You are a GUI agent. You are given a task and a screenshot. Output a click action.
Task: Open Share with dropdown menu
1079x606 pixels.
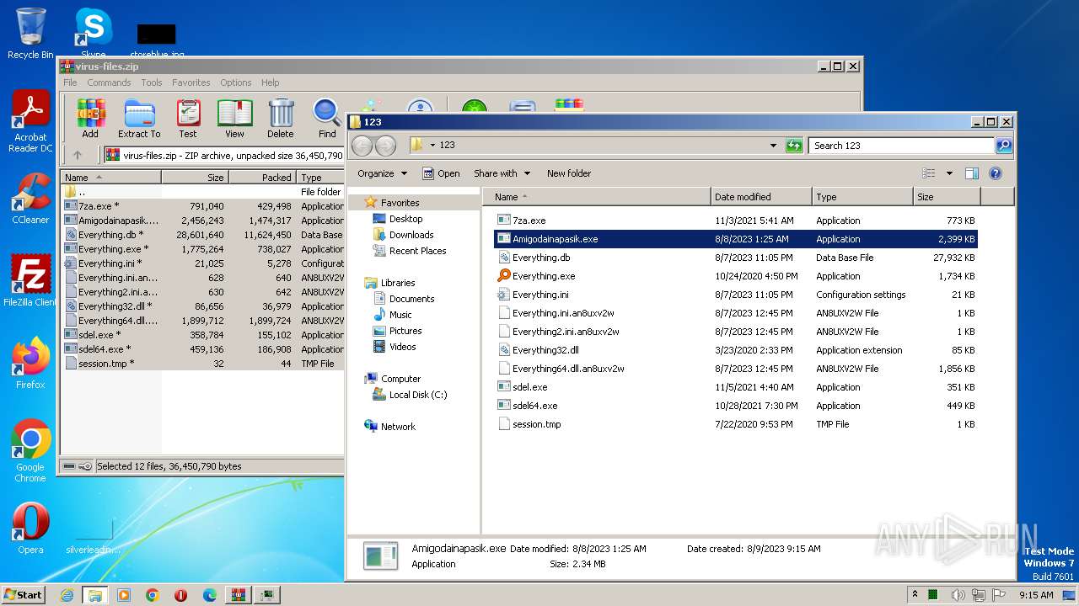coord(502,173)
